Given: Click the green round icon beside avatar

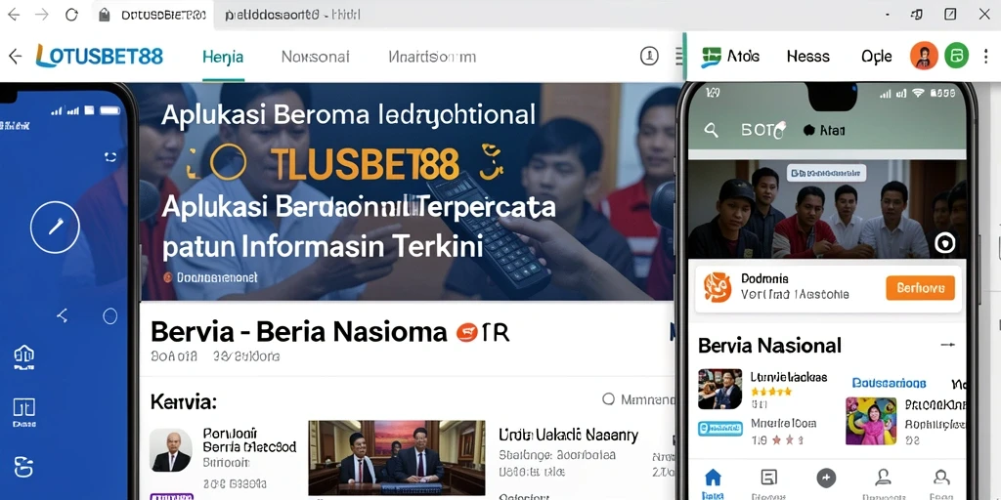Looking at the screenshot, I should click(x=956, y=56).
